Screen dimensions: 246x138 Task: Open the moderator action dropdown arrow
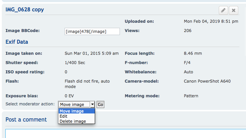pyautogui.click(x=92, y=104)
